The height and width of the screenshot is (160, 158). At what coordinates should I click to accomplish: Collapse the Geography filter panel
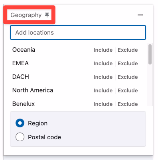pyautogui.click(x=140, y=15)
